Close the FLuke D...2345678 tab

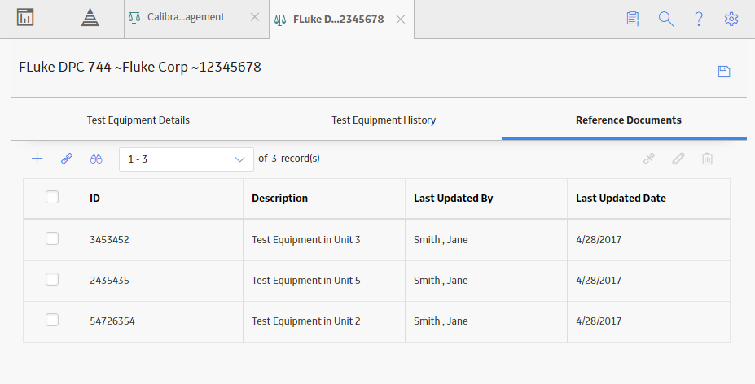pyautogui.click(x=400, y=20)
